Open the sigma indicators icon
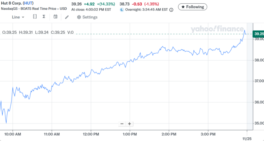 (45, 17)
